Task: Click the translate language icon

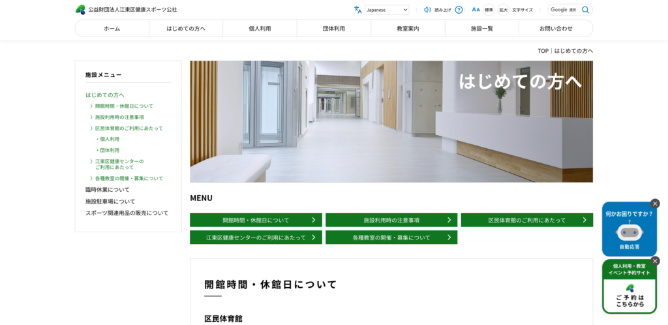Action: point(358,10)
